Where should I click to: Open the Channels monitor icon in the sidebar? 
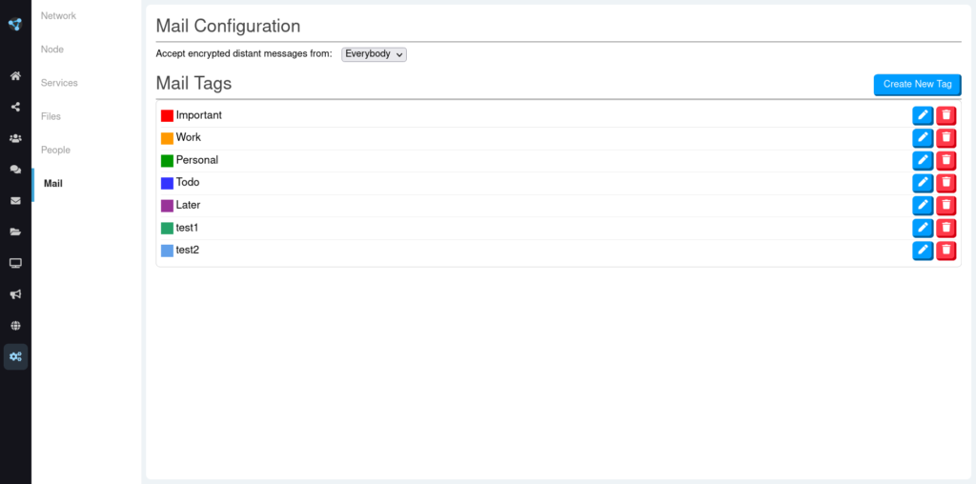pos(15,263)
